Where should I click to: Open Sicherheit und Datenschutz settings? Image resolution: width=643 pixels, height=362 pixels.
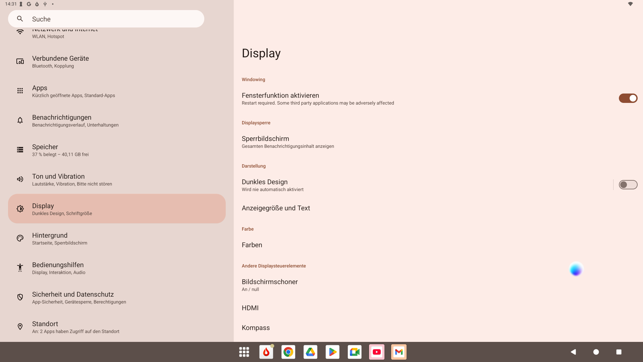click(x=117, y=297)
